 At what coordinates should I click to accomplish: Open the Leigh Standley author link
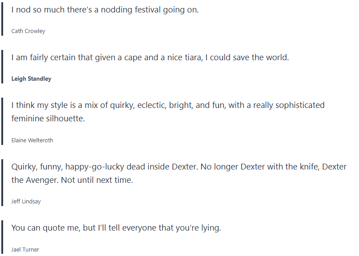point(31,79)
